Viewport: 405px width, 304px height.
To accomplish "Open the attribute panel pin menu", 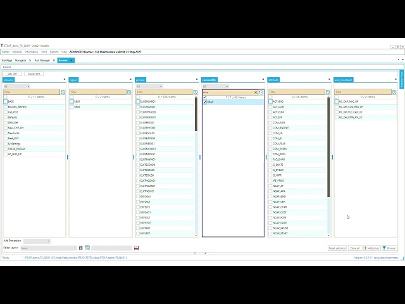I will 329,79.
